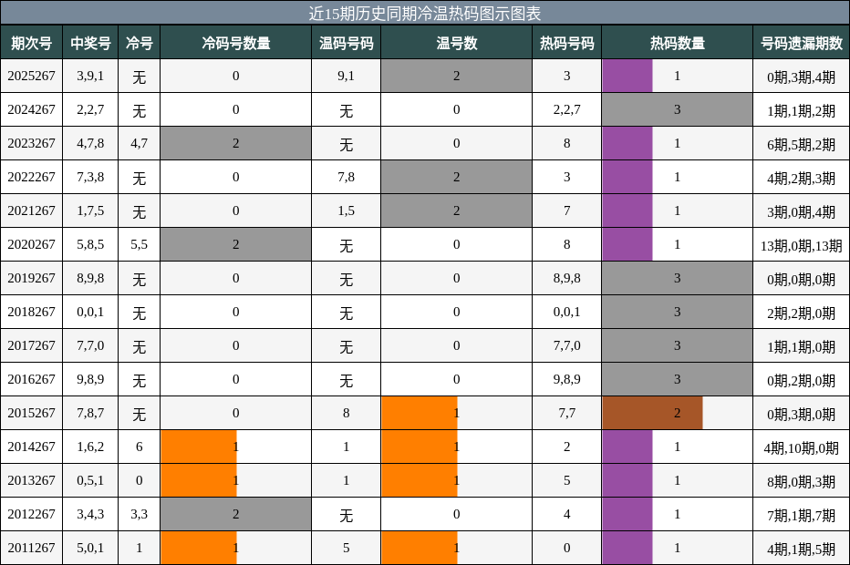This screenshot has width=850, height=565.
Task: Select the 号码遗漏期数 column header
Action: coord(802,43)
